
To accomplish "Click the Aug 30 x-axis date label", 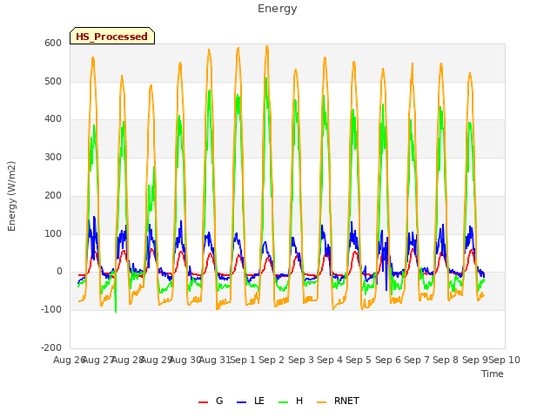I will pos(185,360).
